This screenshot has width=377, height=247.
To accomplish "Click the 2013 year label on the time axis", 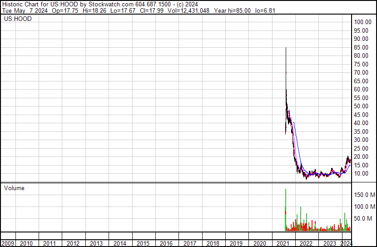I will (x=96, y=243).
